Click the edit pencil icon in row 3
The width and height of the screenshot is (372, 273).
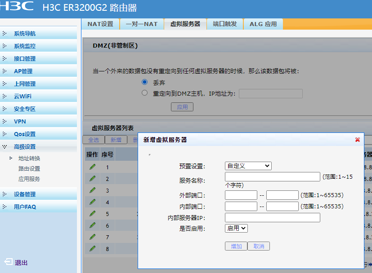tap(93, 190)
